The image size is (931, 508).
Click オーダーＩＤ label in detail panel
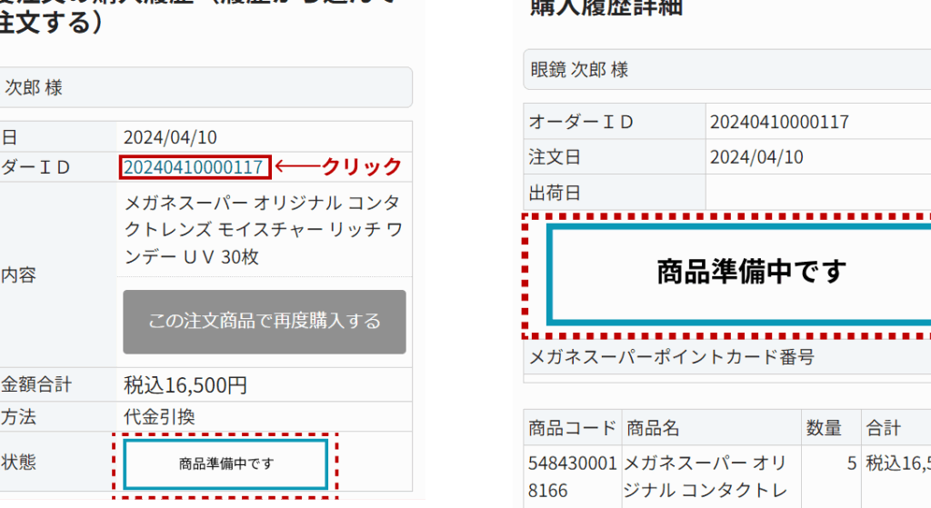581,122
